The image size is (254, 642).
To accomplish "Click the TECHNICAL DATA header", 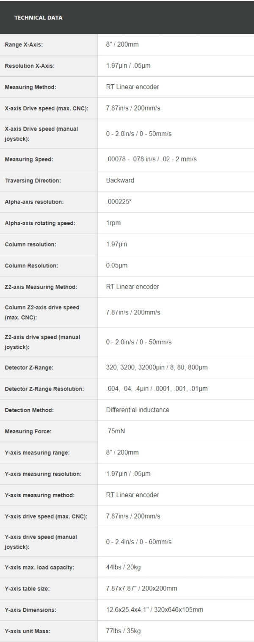I will (39, 18).
